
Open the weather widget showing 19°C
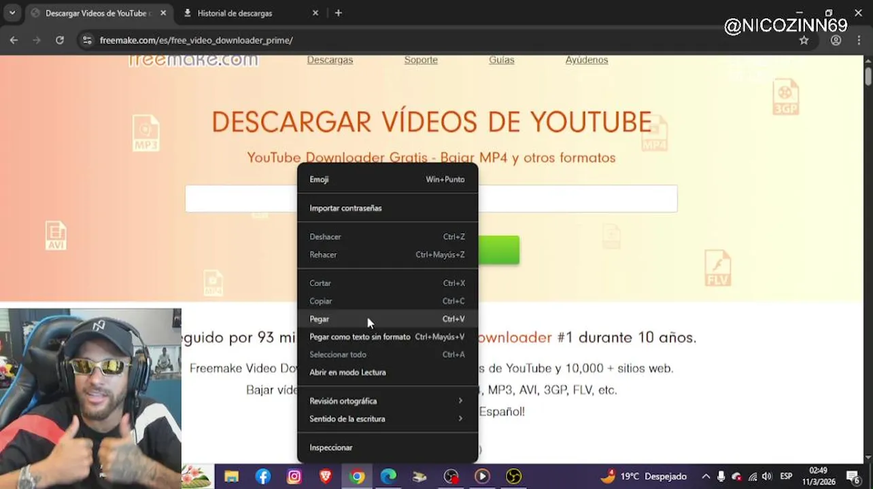(643, 476)
